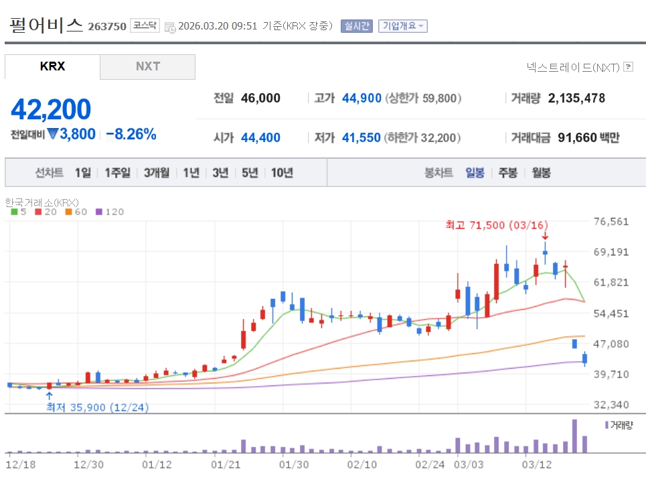Screen dimensions: 646x490
Task: Select the 주봉 weekly candle chart
Action: [507, 173]
